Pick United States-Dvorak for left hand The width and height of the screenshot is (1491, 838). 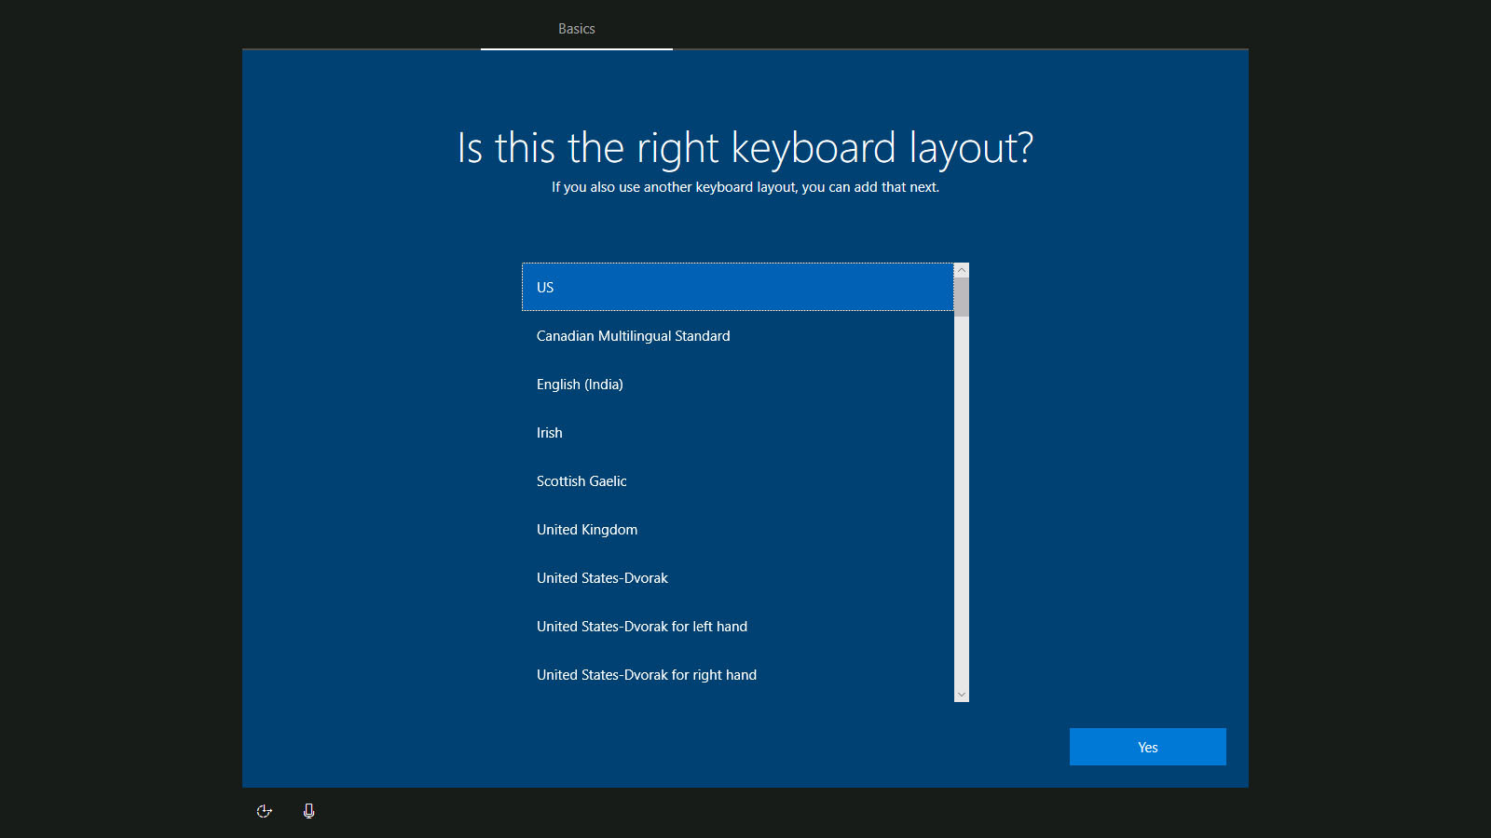point(642,627)
